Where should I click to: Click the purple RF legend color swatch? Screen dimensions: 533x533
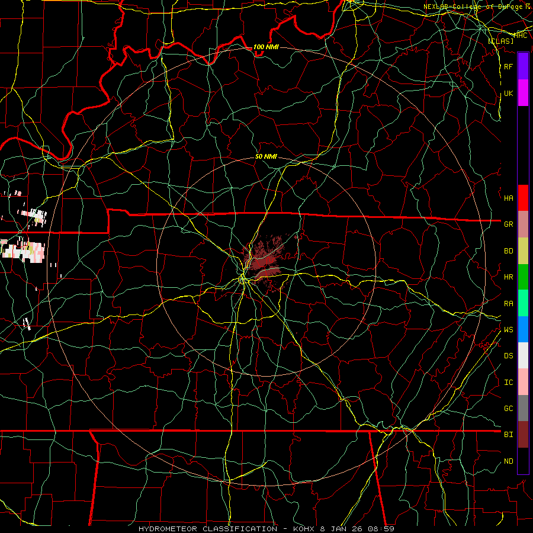coord(523,66)
